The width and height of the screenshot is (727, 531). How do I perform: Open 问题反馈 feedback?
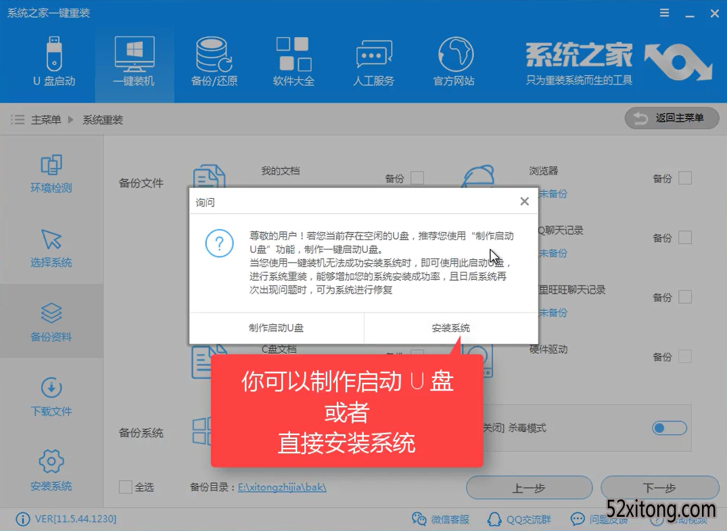(598, 519)
